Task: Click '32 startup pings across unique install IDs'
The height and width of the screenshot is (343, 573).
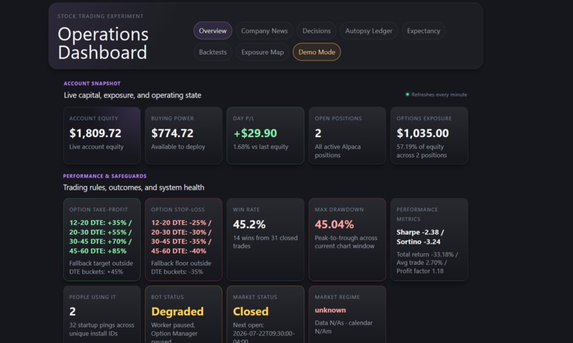Action: (102, 329)
